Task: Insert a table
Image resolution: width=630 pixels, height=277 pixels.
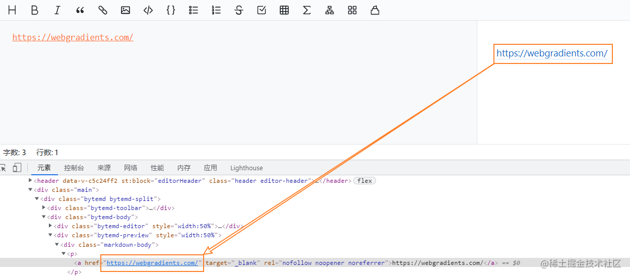Action: [284, 10]
